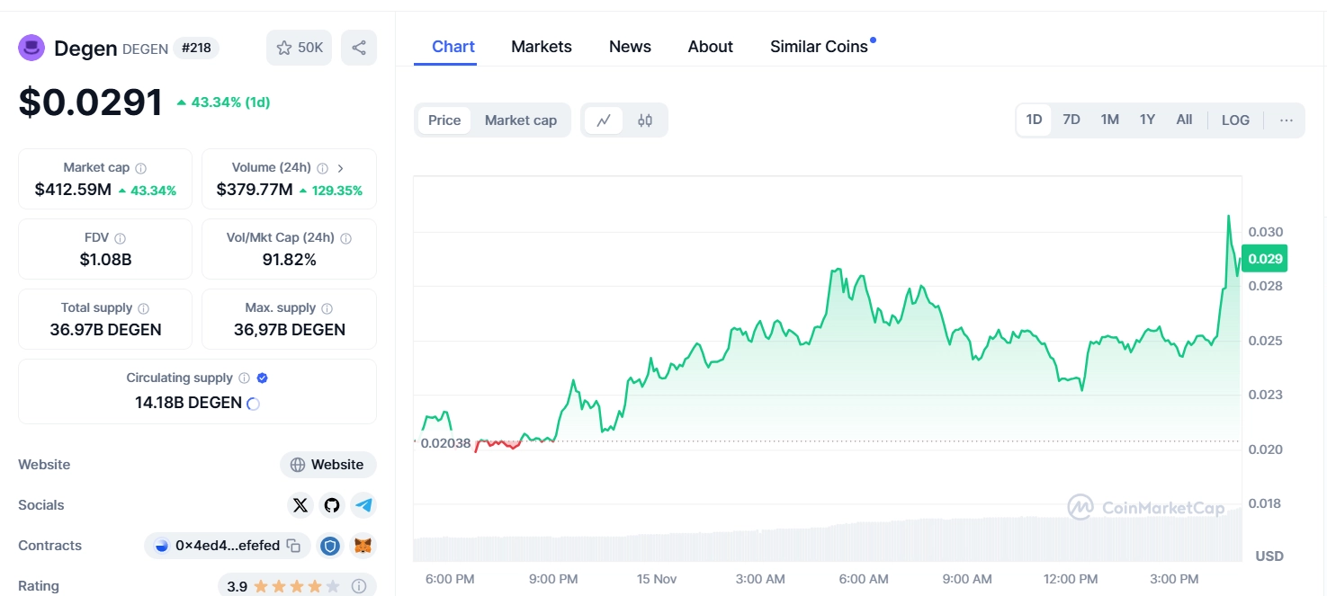Add DEGEN token to MetaMask wallet

click(364, 546)
